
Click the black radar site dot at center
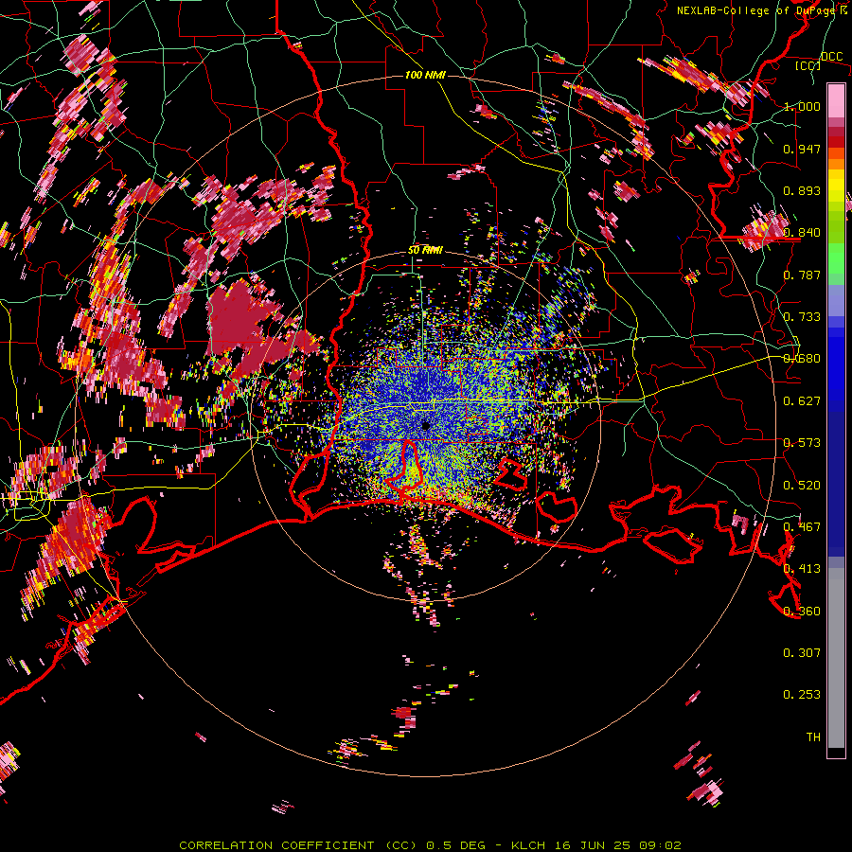[426, 426]
